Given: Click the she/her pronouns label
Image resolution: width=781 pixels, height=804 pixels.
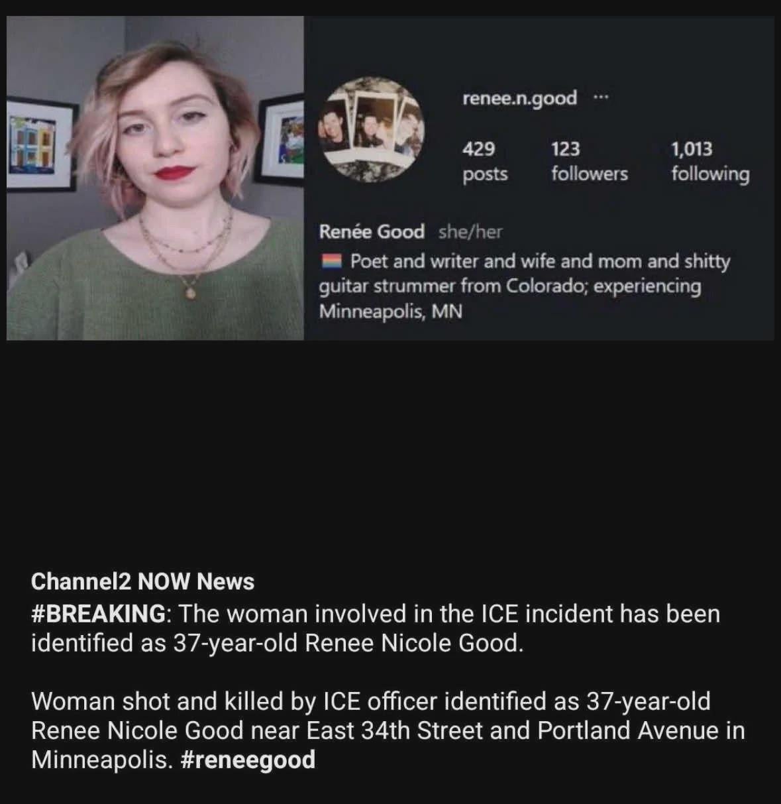Looking at the screenshot, I should pyautogui.click(x=470, y=232).
